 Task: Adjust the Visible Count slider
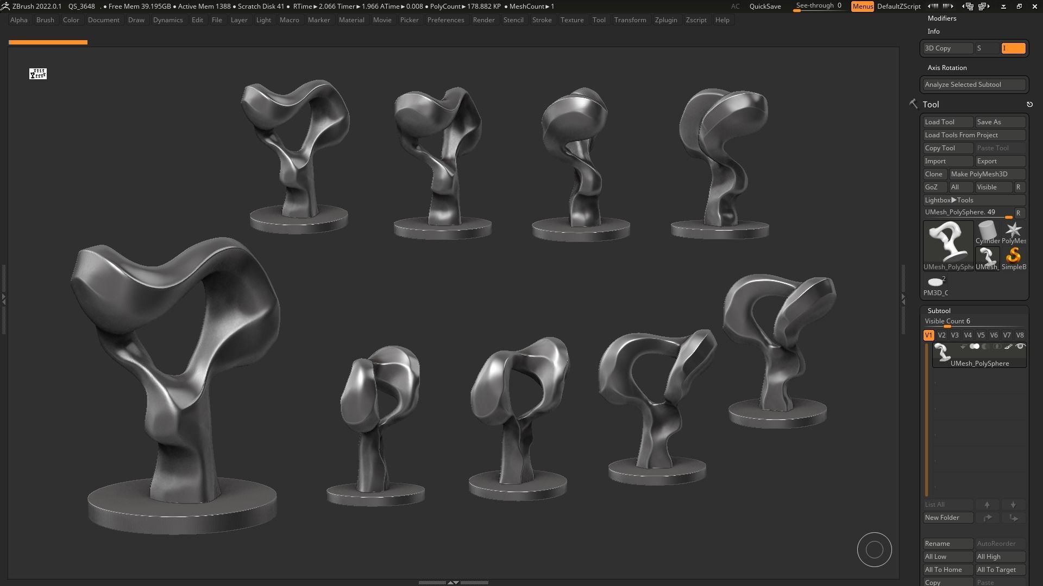(974, 322)
